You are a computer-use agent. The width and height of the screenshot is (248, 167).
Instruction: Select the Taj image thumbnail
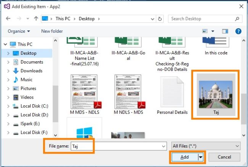216,95
